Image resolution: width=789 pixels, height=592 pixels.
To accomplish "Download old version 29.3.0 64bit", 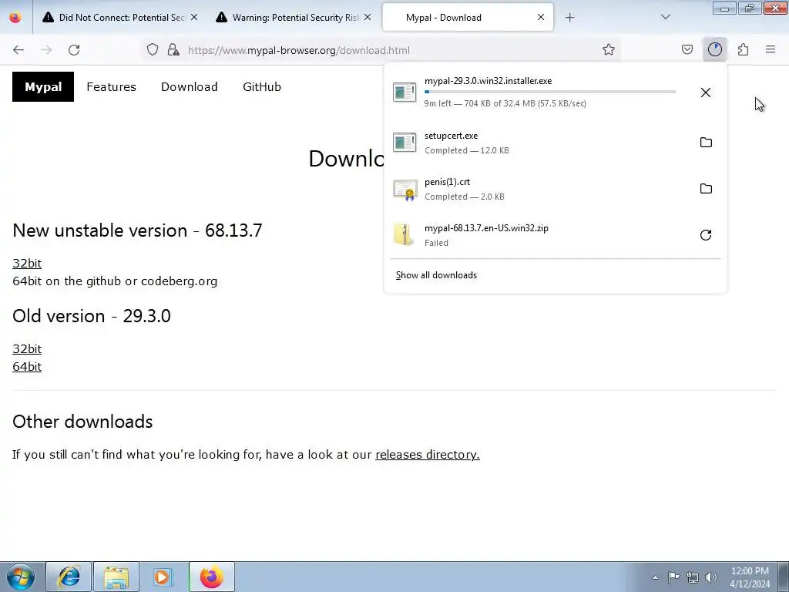I will (x=27, y=366).
